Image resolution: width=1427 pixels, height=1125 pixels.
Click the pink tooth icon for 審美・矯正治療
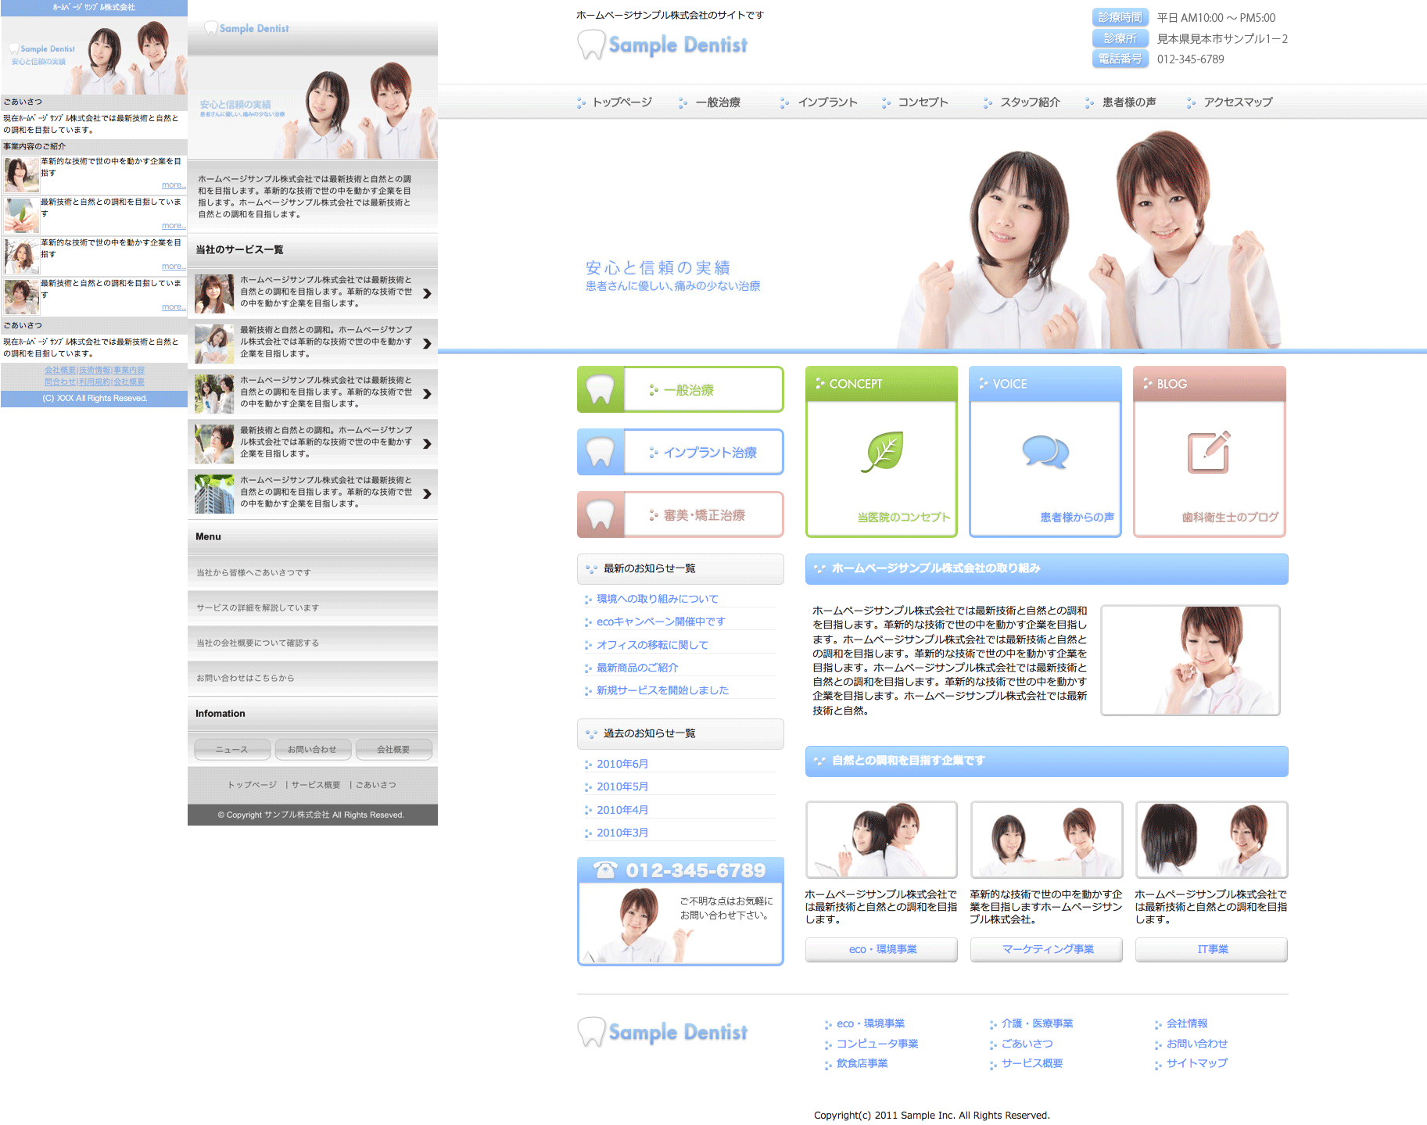click(601, 514)
